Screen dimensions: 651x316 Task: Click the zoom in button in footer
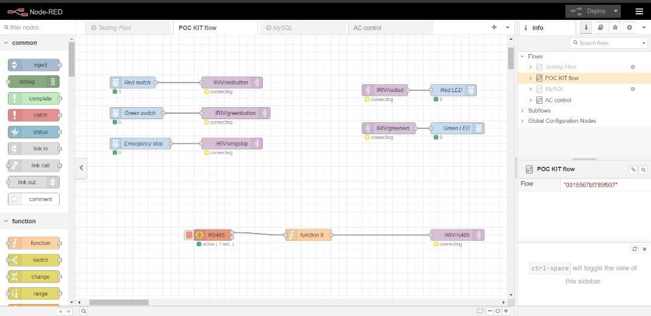click(x=506, y=311)
